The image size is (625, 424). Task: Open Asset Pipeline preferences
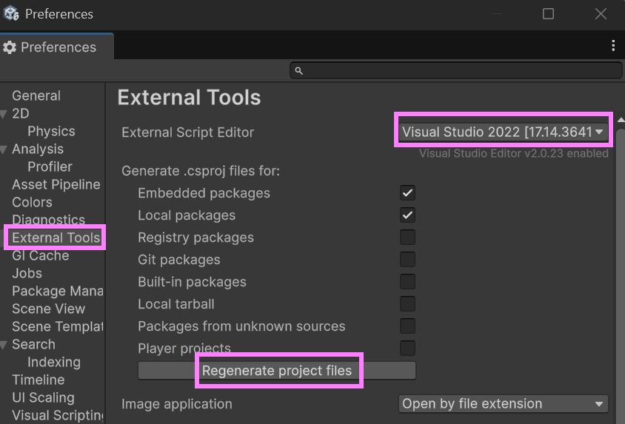pyautogui.click(x=56, y=185)
